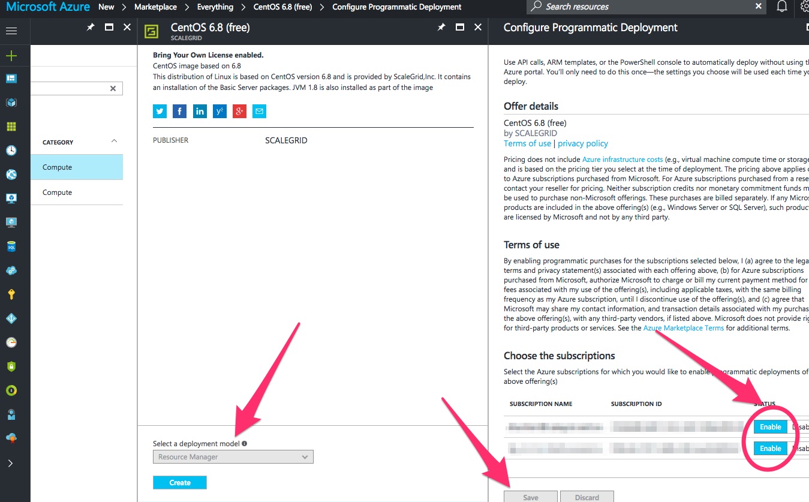Click the Discard button
Image resolution: width=809 pixels, height=502 pixels.
click(587, 497)
